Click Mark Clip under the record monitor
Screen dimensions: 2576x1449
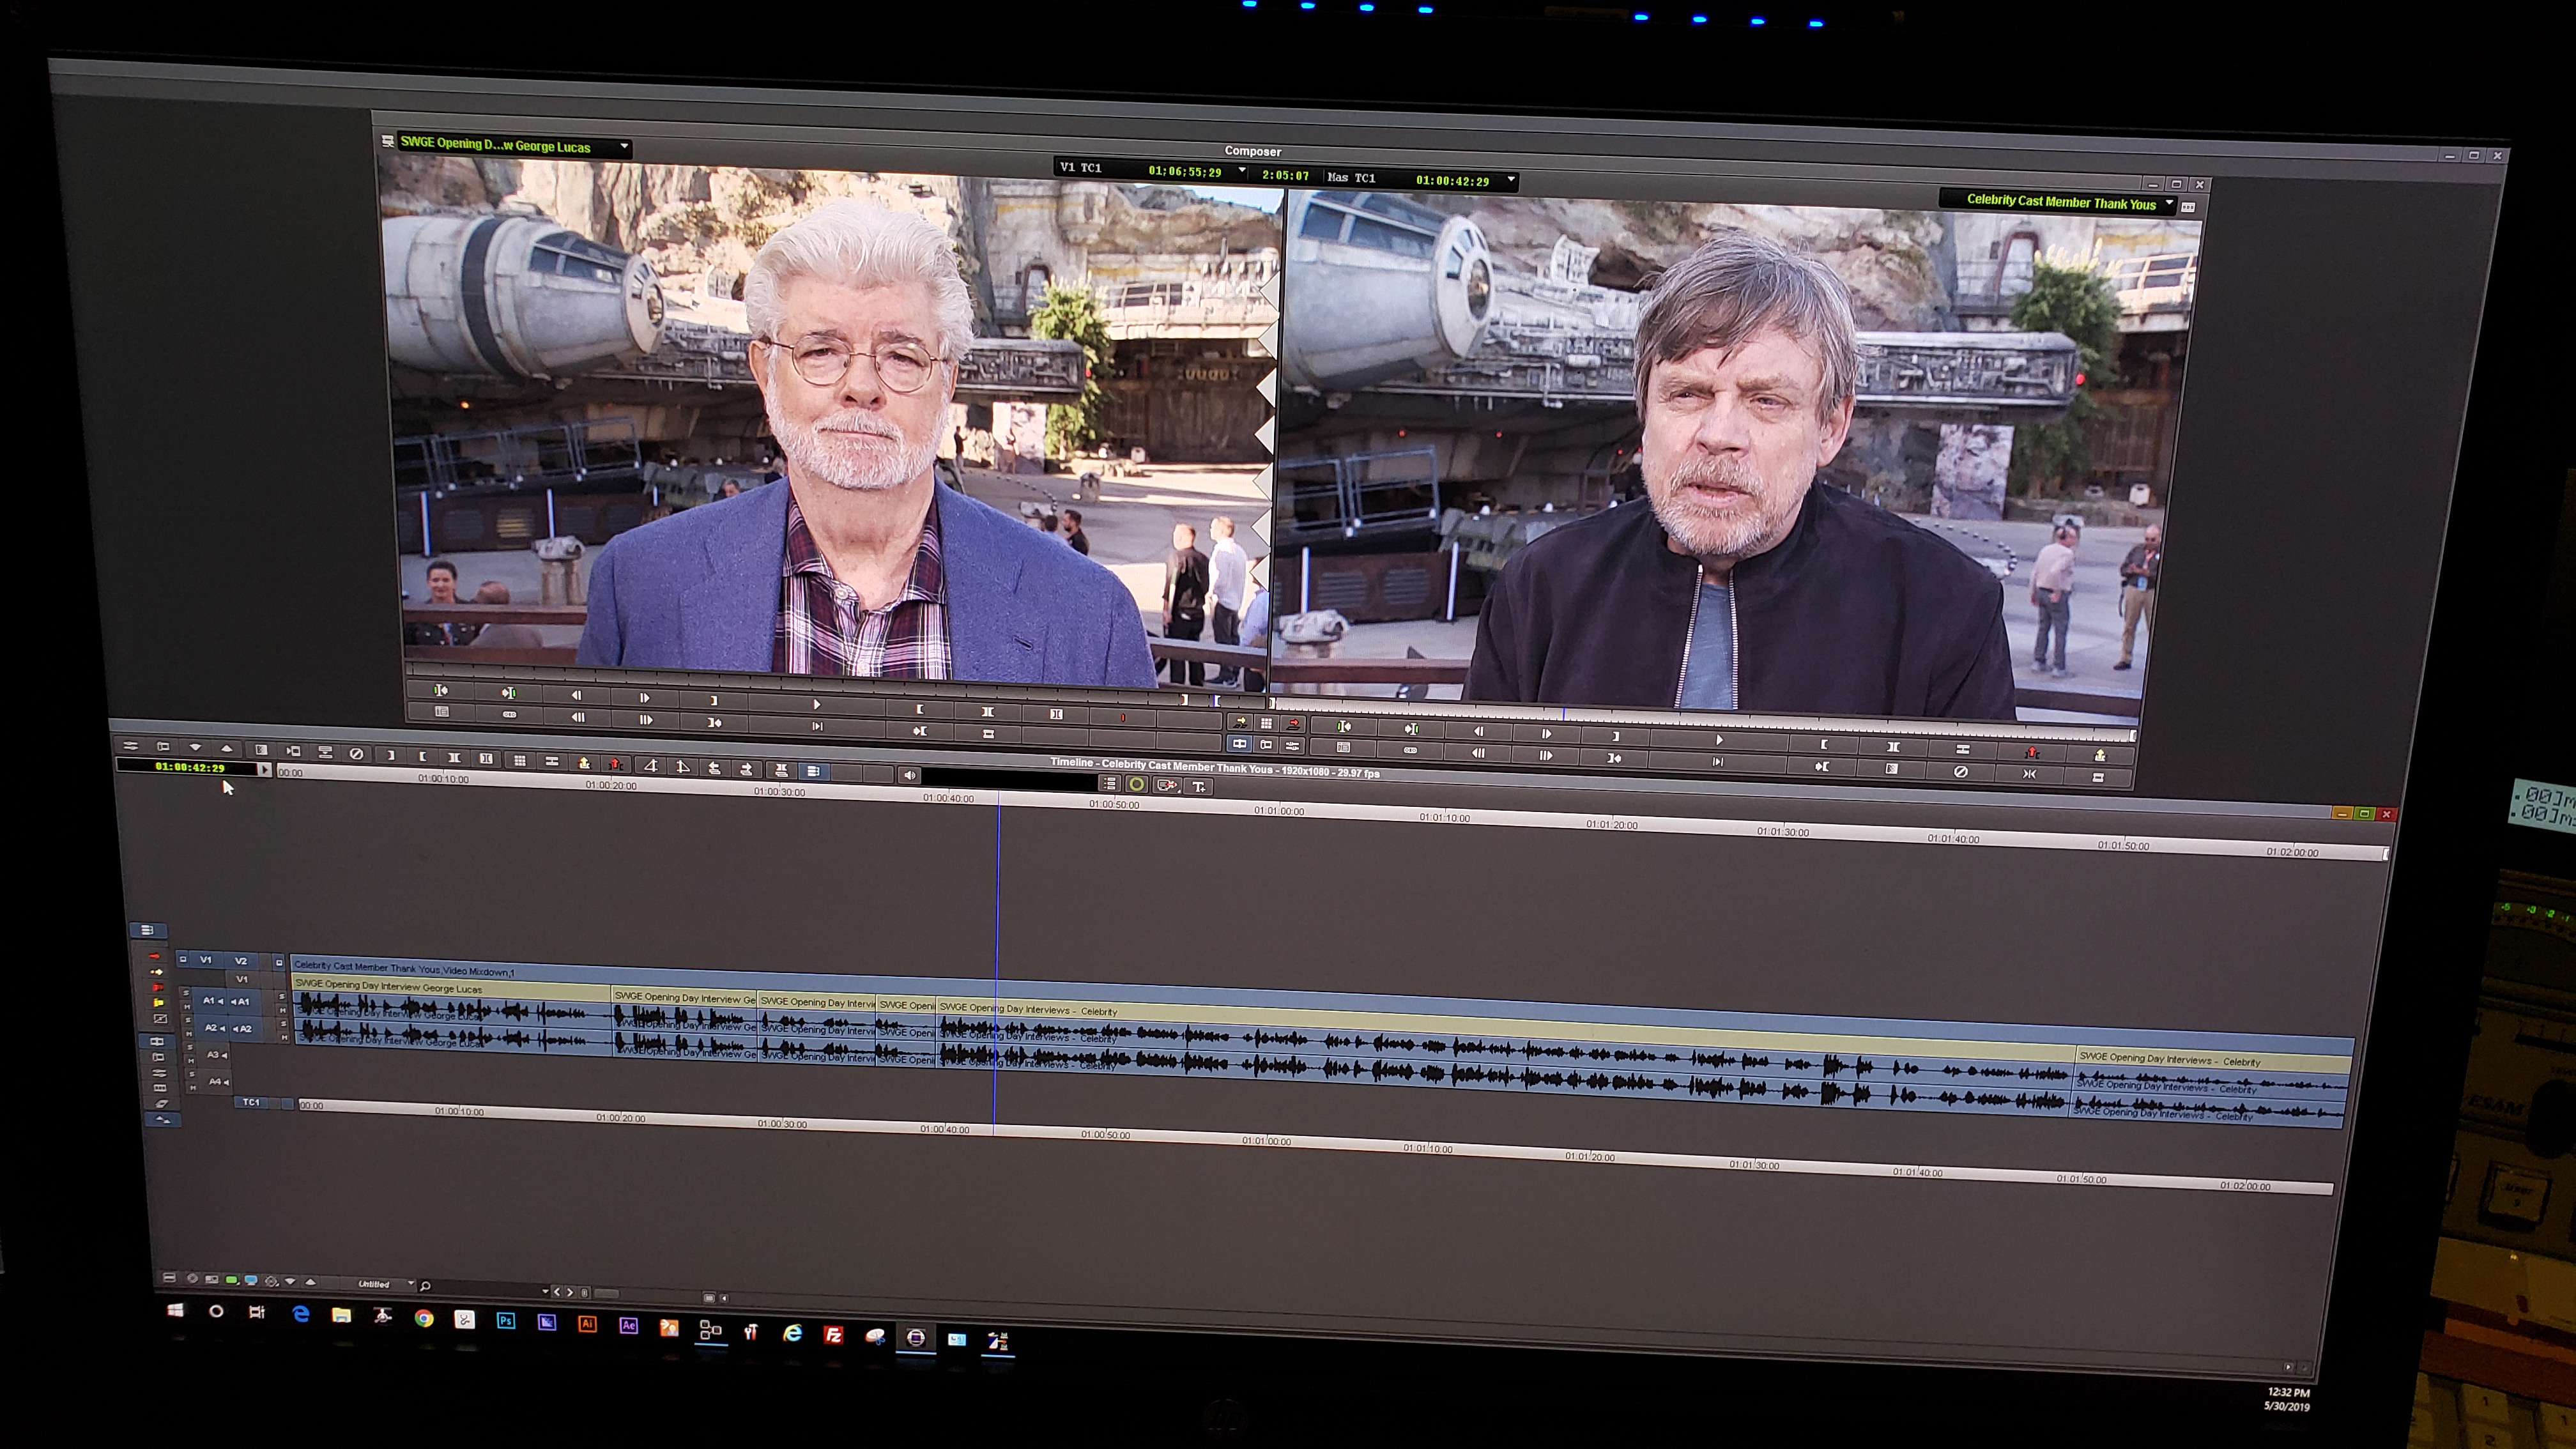[x=1892, y=747]
